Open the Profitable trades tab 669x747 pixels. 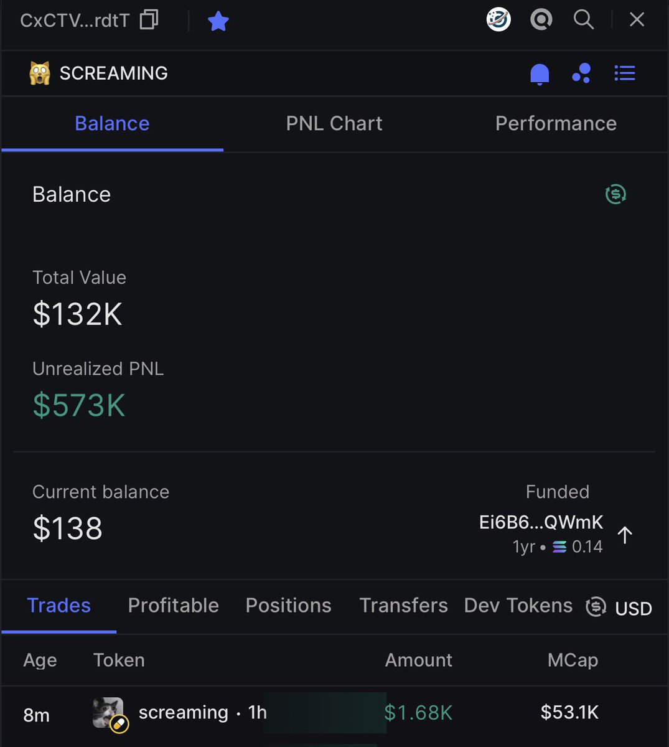(x=174, y=605)
